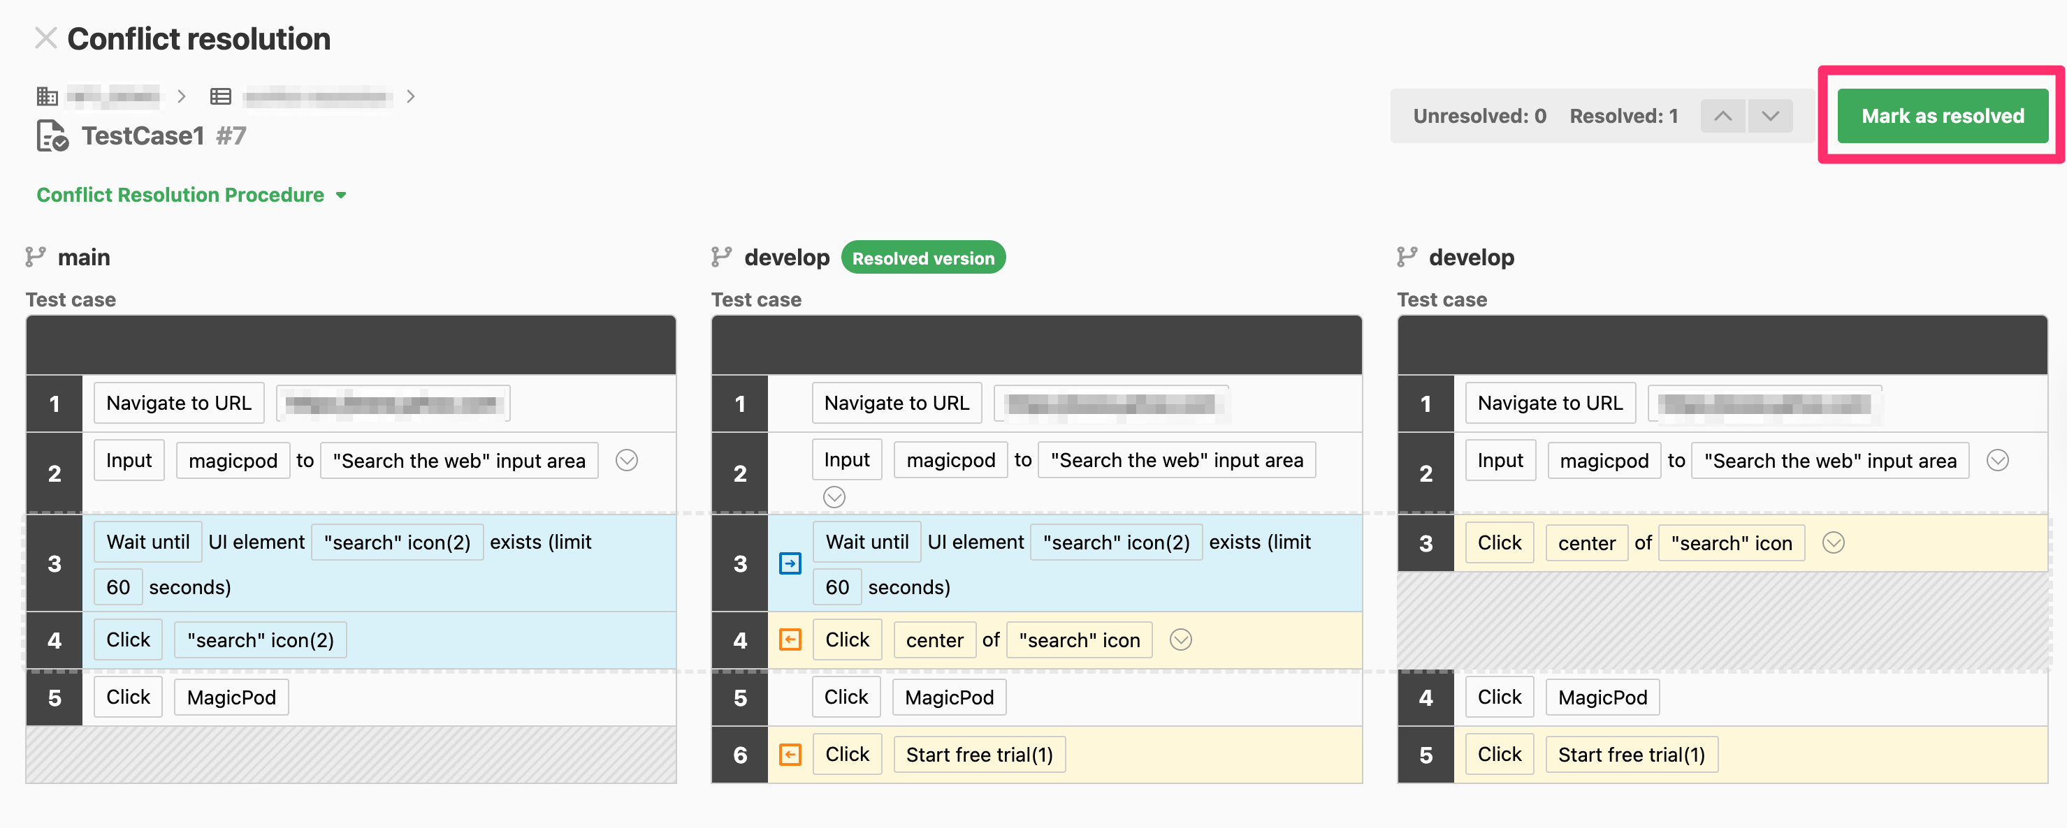The image size is (2067, 828).
Task: Close the Conflict resolution dialog
Action: coord(45,38)
